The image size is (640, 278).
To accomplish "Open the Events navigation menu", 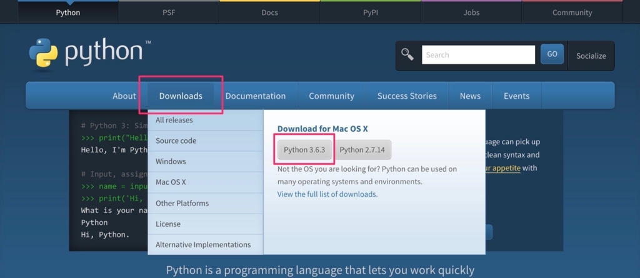I will pos(517,96).
